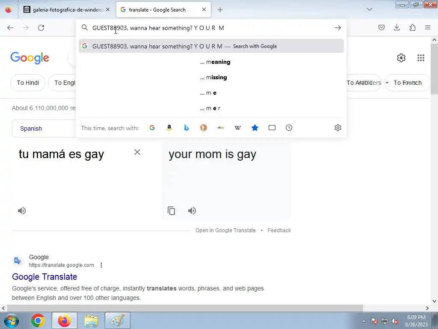This screenshot has width=438, height=329.
Task: Open search settings gear in dropdown
Action: (x=338, y=128)
